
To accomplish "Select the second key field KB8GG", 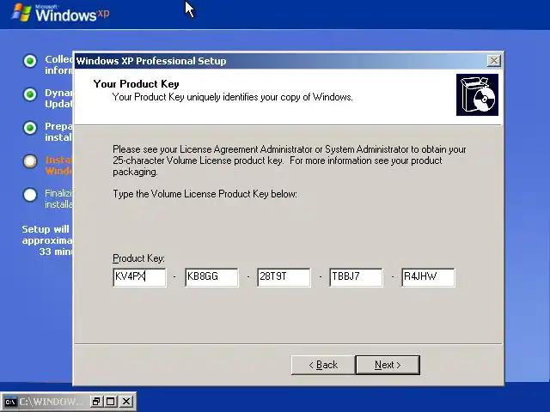I will (x=211, y=277).
